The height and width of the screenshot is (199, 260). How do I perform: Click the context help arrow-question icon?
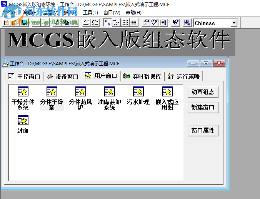(175, 23)
